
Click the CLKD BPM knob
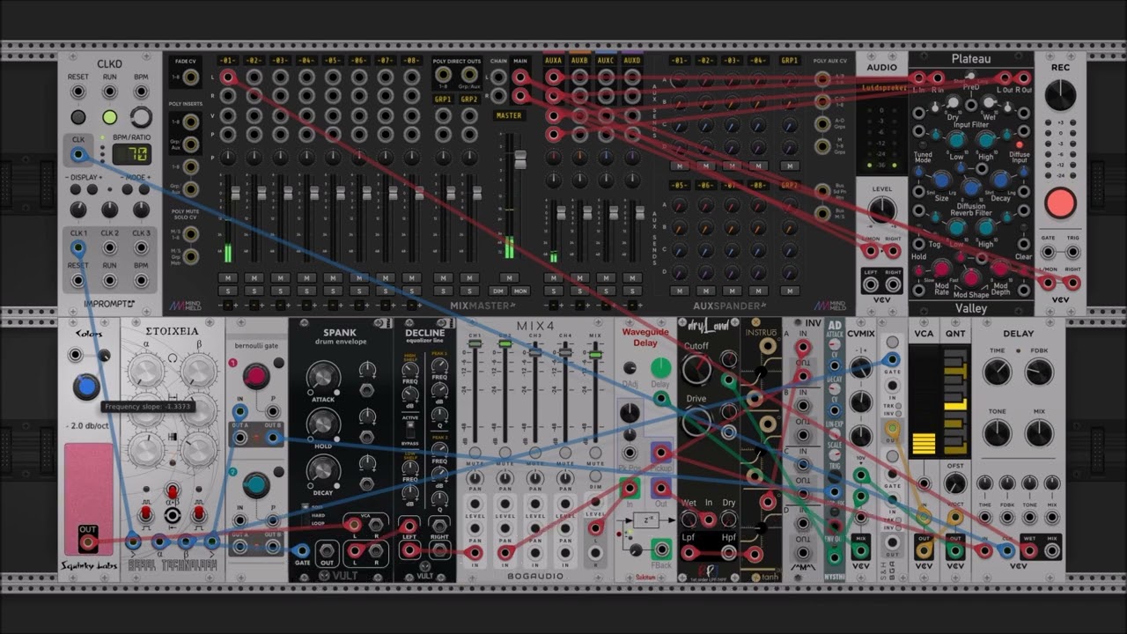pyautogui.click(x=141, y=117)
